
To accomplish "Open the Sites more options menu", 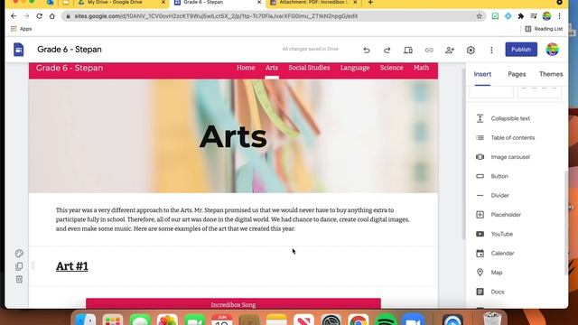I will pyautogui.click(x=491, y=50).
